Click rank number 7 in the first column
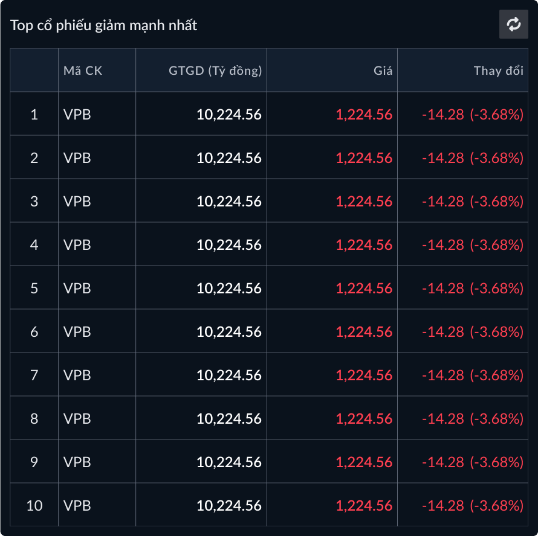The image size is (538, 536). click(x=34, y=375)
